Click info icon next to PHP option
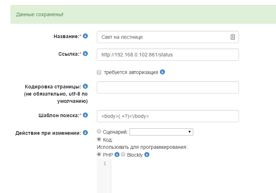 117,155
